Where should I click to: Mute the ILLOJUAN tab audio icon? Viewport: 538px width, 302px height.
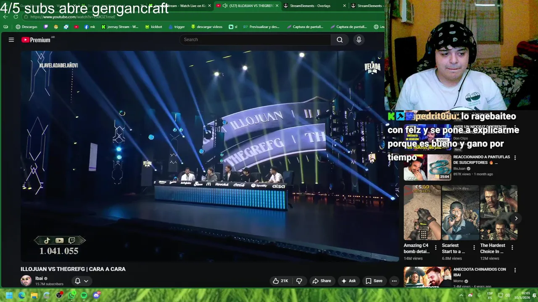225,5
